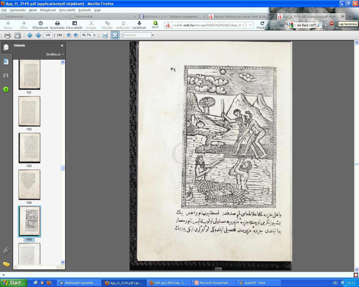
Task: Star the page in the URL bar
Action: (245, 25)
